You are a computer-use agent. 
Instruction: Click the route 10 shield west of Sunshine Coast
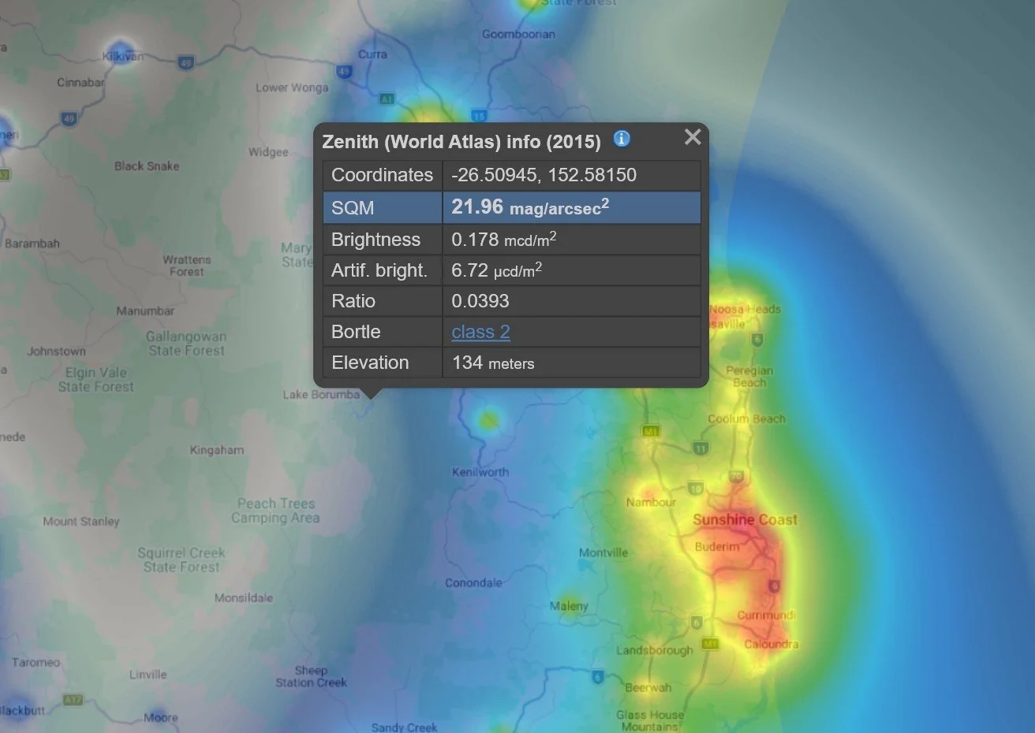(x=696, y=489)
